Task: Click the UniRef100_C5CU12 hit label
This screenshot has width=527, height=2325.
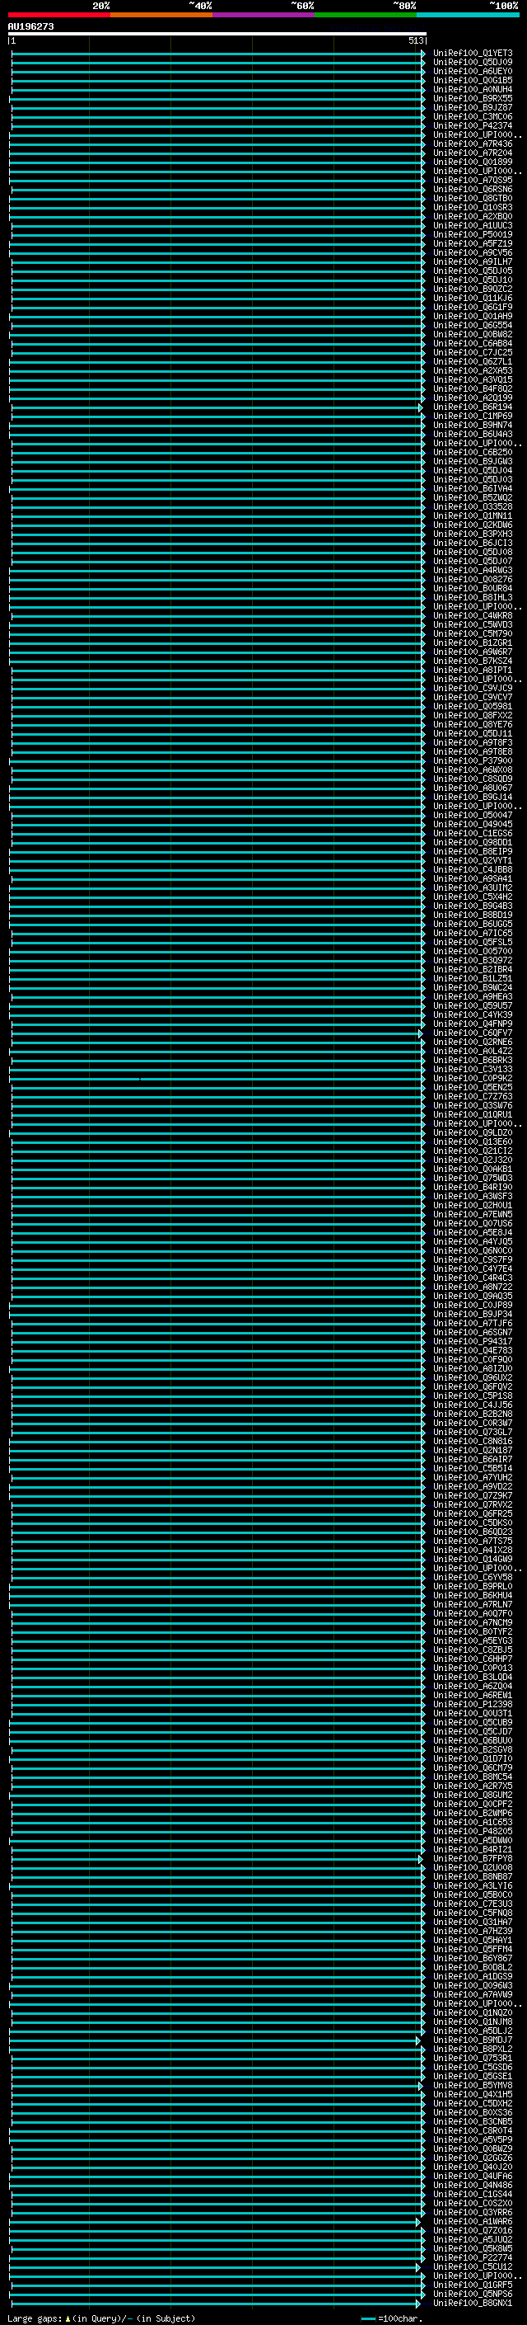Action: point(473,2267)
